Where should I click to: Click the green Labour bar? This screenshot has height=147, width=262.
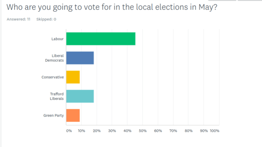tap(101, 39)
